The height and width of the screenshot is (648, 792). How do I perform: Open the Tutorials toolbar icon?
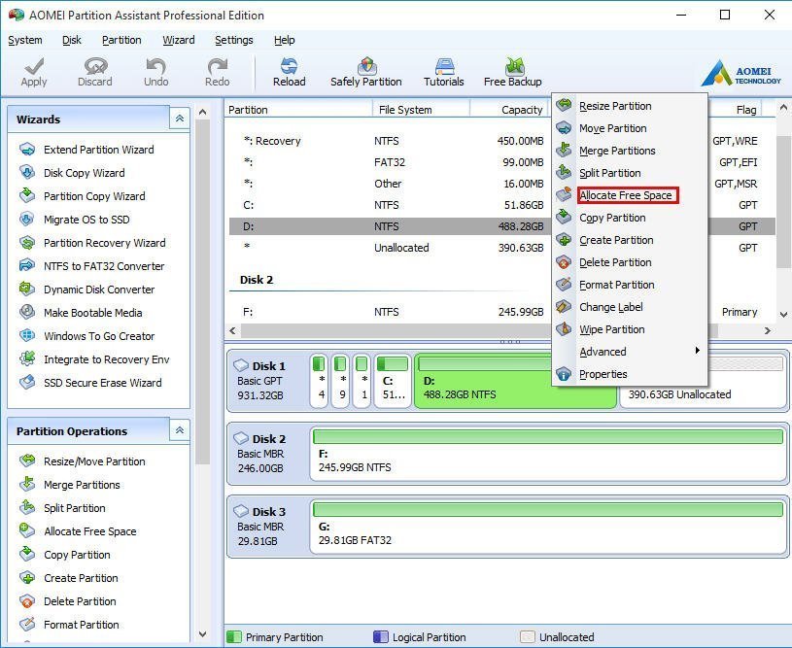[443, 71]
